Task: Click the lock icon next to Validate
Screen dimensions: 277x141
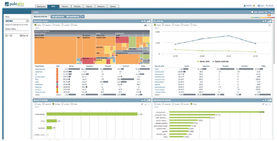Action: point(254,6)
